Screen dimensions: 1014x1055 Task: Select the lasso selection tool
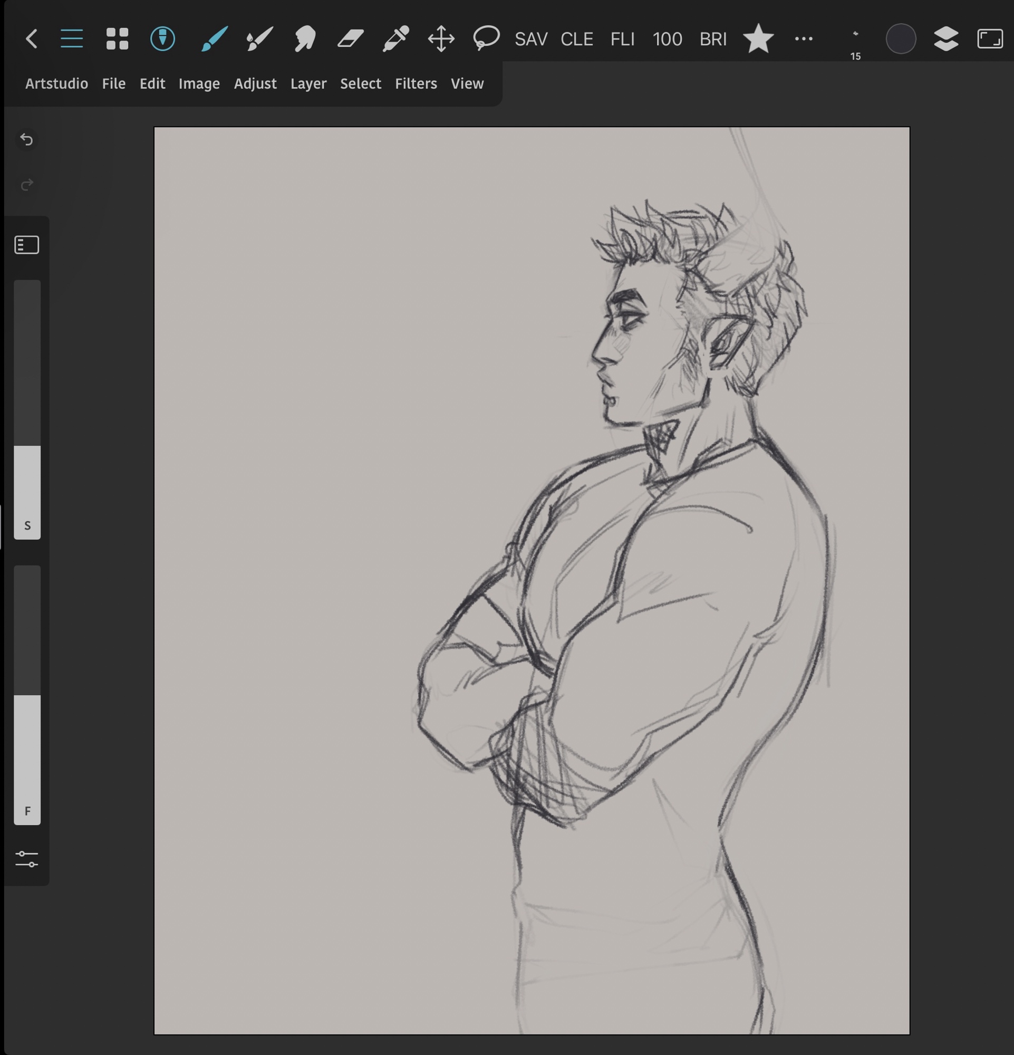(x=486, y=39)
